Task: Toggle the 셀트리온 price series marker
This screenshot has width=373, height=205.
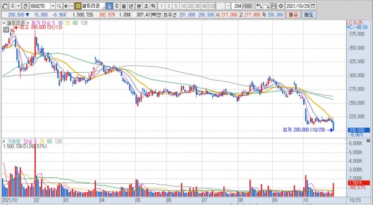Action: pyautogui.click(x=4, y=23)
